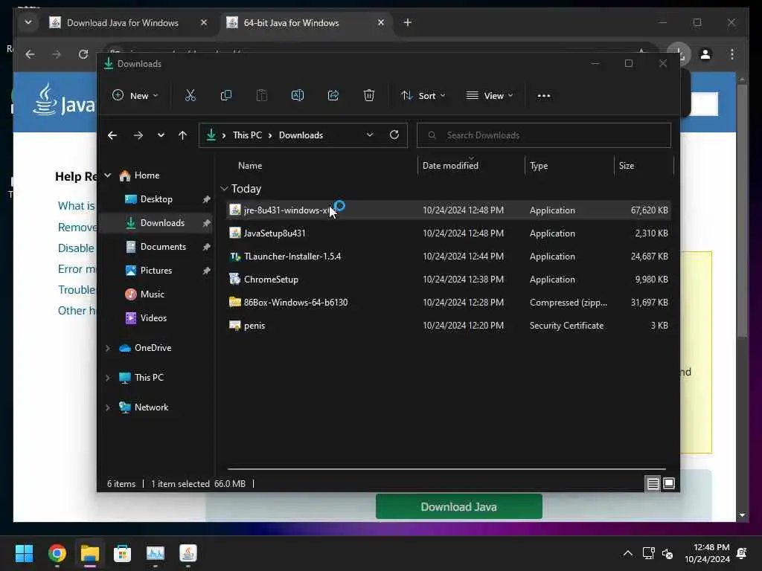Image resolution: width=762 pixels, height=571 pixels.
Task: Open the Sort dropdown menu
Action: pos(423,96)
